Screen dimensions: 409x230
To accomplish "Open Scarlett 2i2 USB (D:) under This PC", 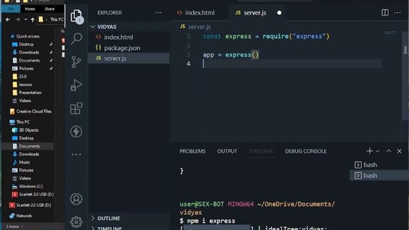I will tap(36, 194).
